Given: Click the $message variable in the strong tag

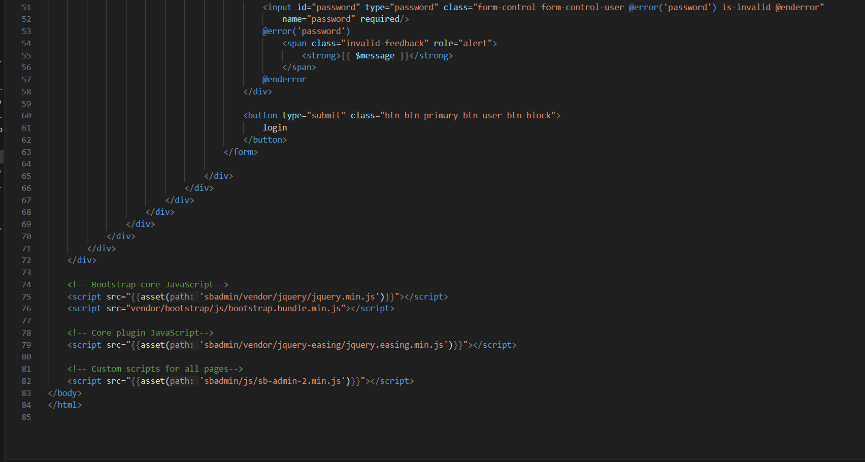Looking at the screenshot, I should click(x=375, y=55).
